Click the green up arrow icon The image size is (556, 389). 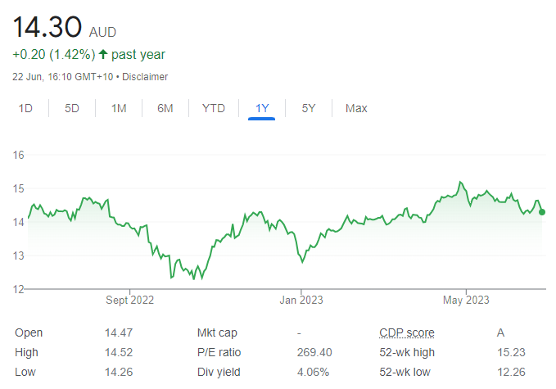click(x=103, y=54)
